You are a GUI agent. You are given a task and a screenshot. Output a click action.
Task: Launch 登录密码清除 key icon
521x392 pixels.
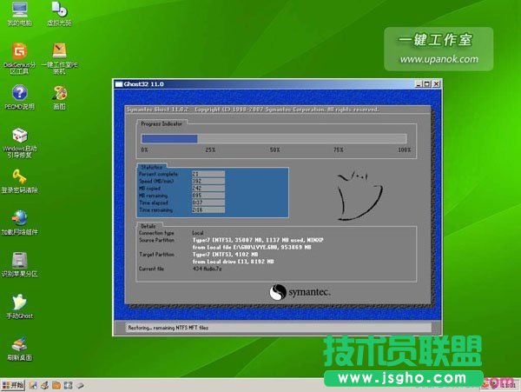click(19, 181)
